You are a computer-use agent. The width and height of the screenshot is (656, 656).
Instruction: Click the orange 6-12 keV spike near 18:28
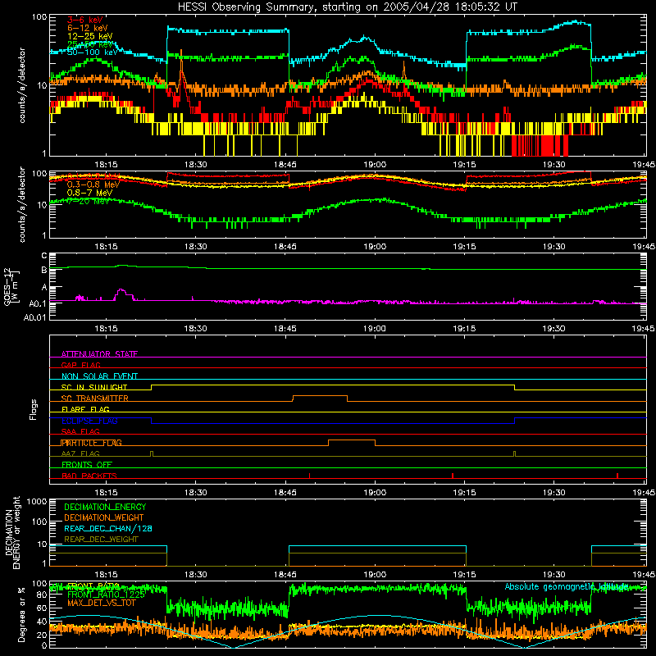coord(181,69)
